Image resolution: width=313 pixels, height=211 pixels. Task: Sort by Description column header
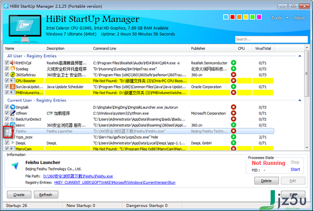tap(68, 48)
